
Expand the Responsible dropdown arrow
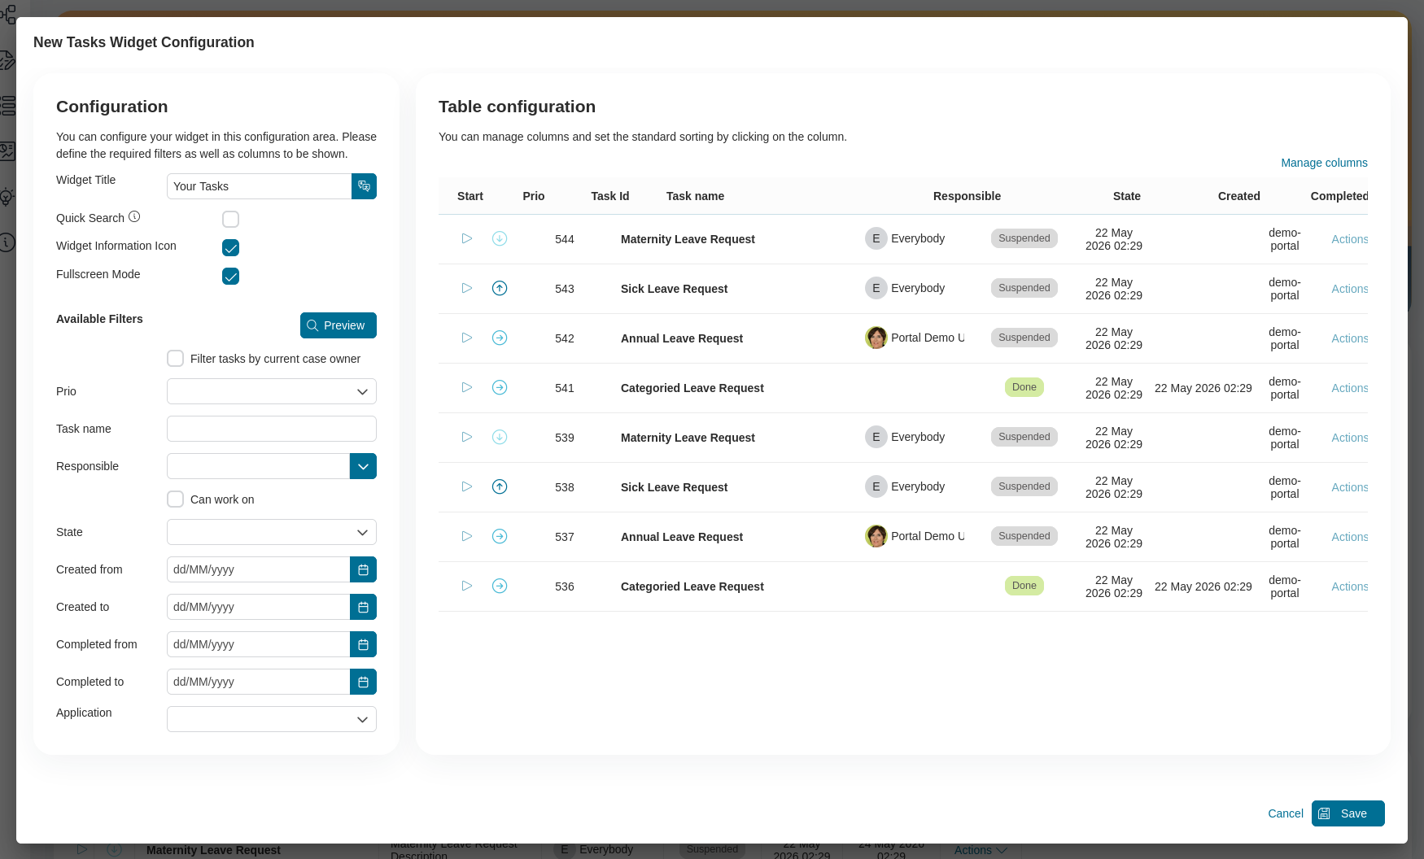[363, 466]
